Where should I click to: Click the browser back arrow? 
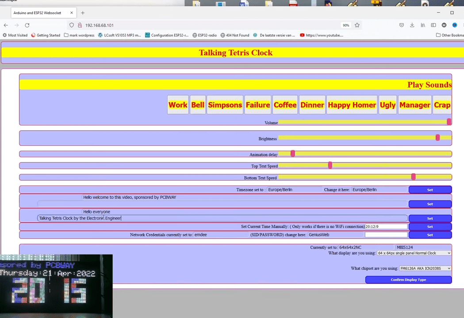(x=6, y=25)
